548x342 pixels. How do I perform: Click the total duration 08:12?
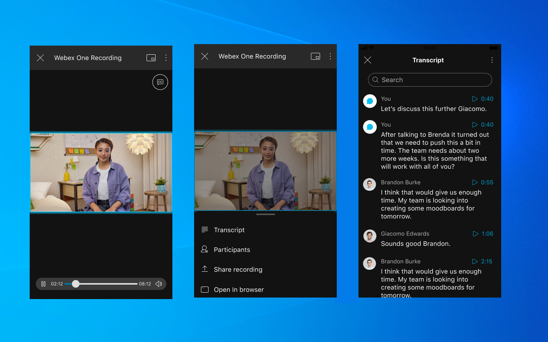[x=145, y=284]
